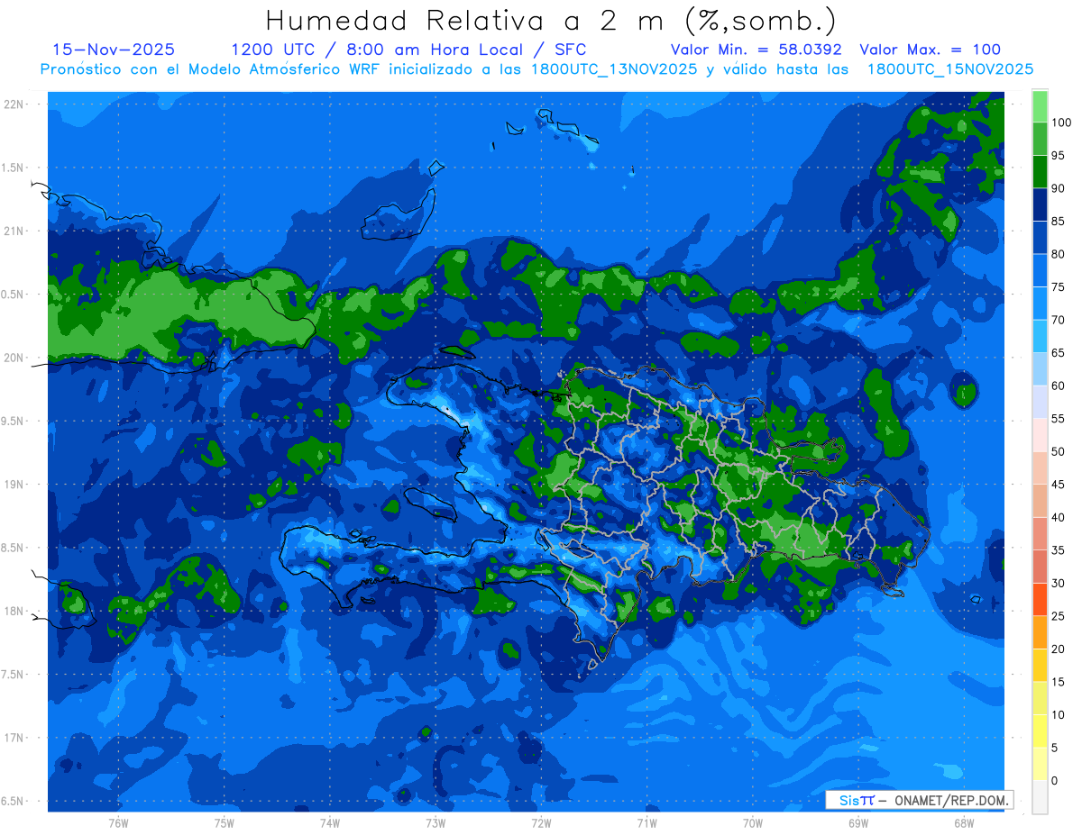Click the blue legend swatch between 75 and 80

[1040, 270]
